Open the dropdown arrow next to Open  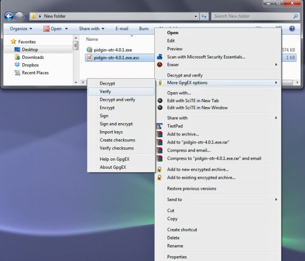[x=66, y=29]
